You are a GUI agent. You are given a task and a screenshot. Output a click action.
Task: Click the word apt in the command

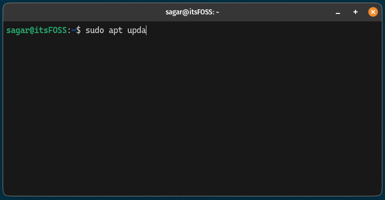[115, 30]
